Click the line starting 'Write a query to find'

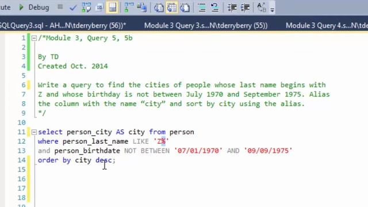tap(182, 85)
